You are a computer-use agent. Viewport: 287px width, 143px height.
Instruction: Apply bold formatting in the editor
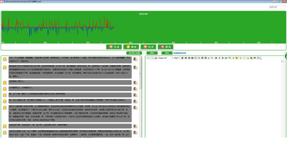click(x=216, y=58)
